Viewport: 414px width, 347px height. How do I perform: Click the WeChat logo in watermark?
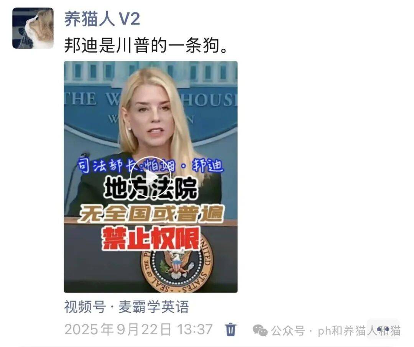pyautogui.click(x=260, y=331)
